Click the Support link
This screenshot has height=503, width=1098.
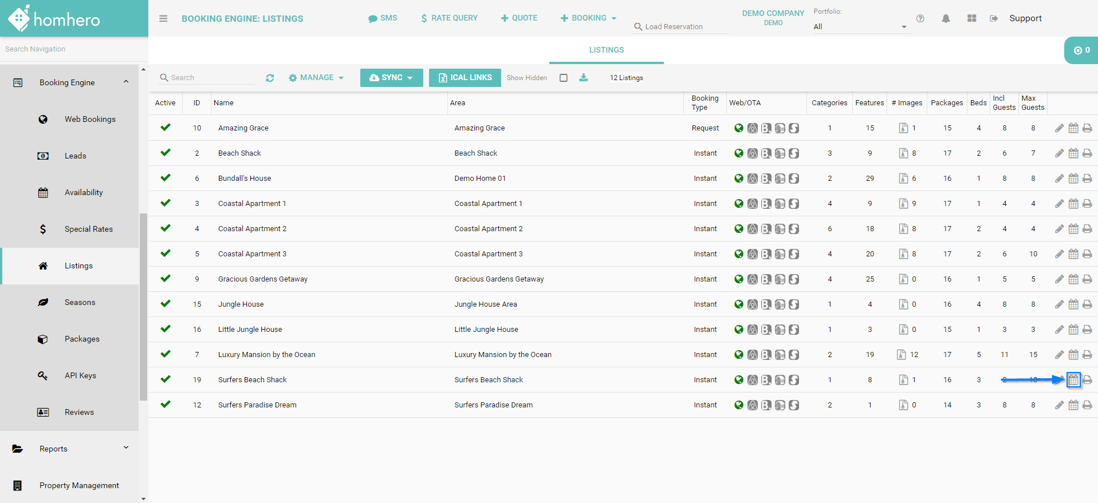click(x=1025, y=18)
